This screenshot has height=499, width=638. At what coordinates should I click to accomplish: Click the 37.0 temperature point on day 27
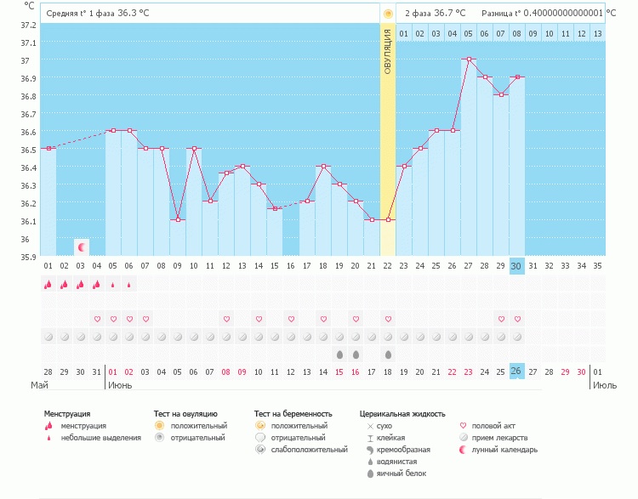pos(469,60)
